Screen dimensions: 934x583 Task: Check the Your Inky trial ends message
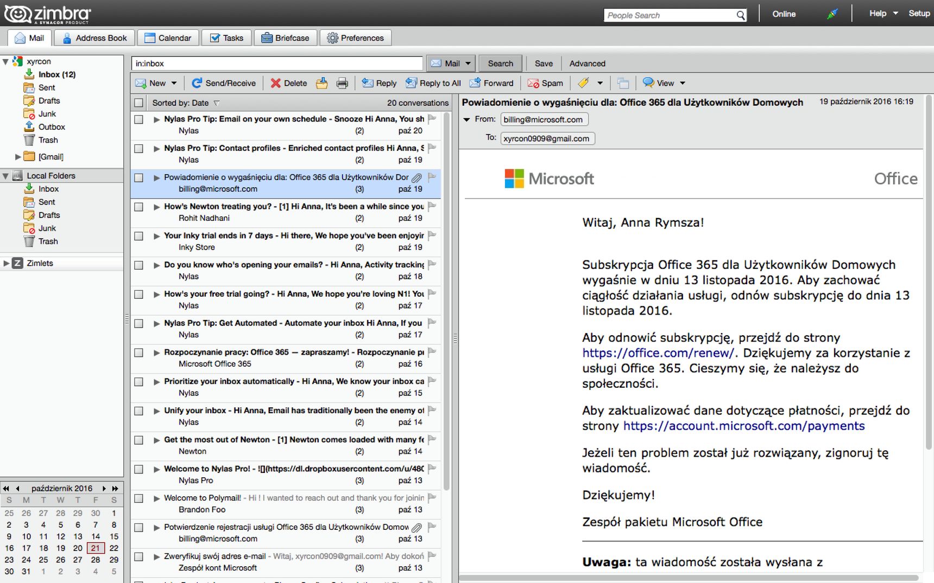139,236
